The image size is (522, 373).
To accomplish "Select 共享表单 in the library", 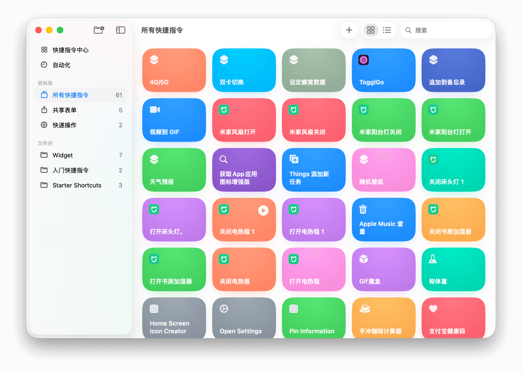I will coord(64,110).
